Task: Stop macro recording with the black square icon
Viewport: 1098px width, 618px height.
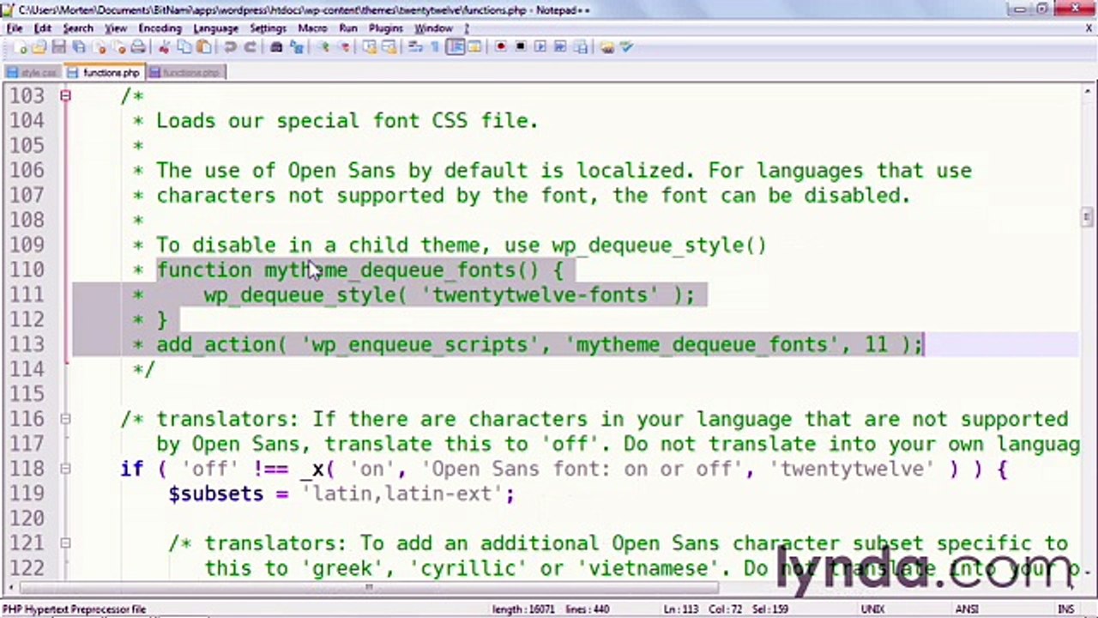Action: (521, 47)
